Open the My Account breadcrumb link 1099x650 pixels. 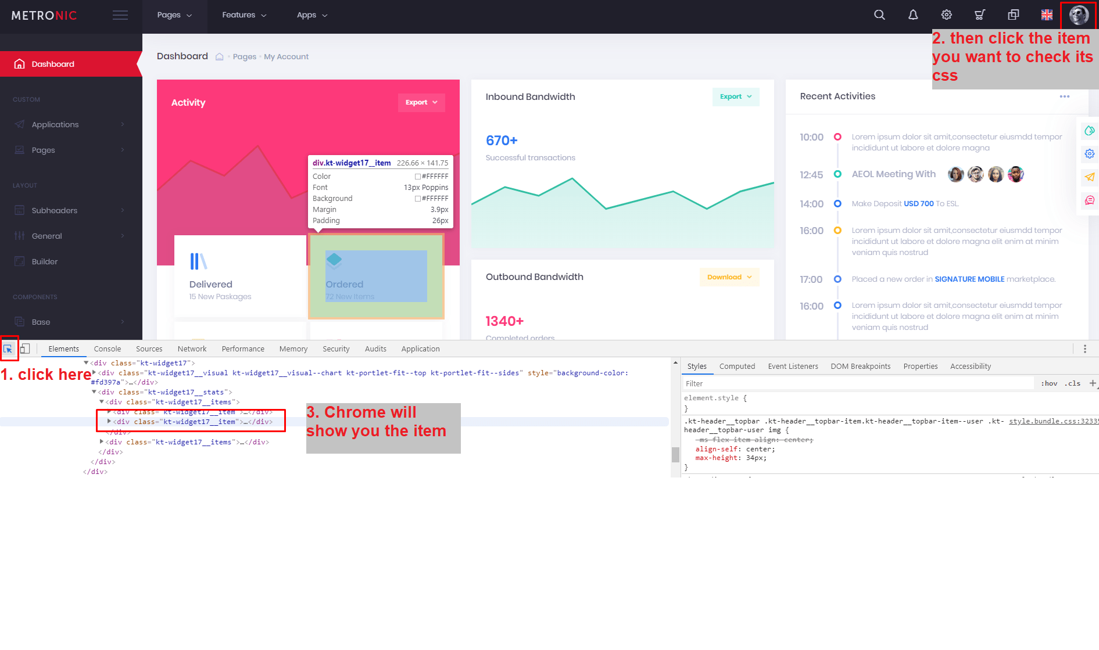coord(286,56)
